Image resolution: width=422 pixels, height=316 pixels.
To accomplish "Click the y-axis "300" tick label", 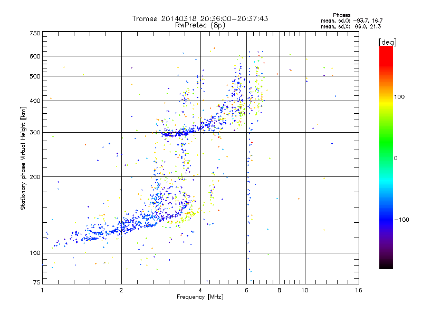I will 35,133.
